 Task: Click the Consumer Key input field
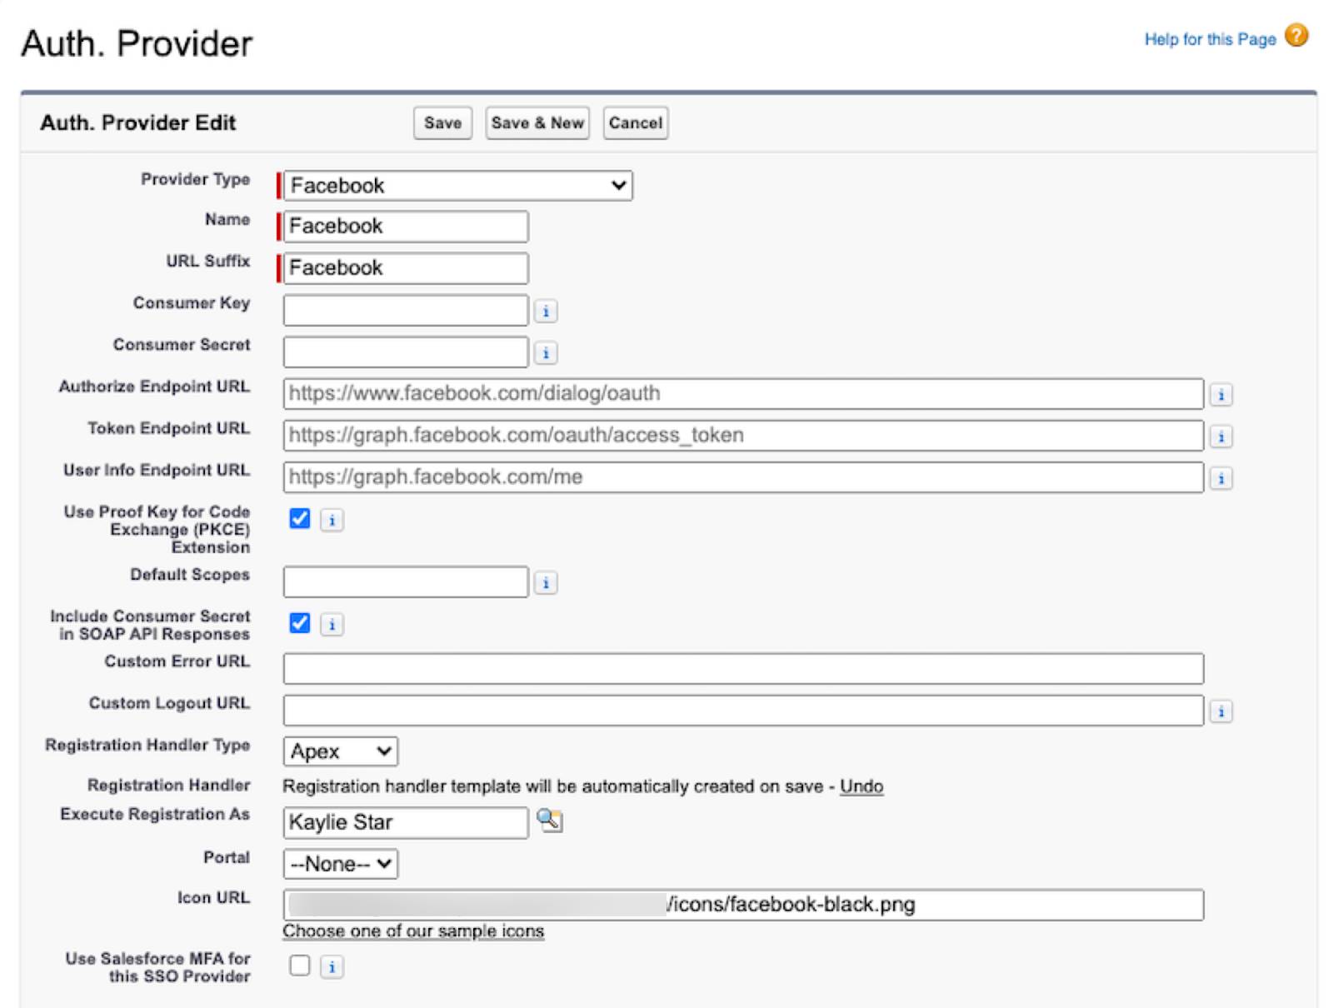pos(406,310)
